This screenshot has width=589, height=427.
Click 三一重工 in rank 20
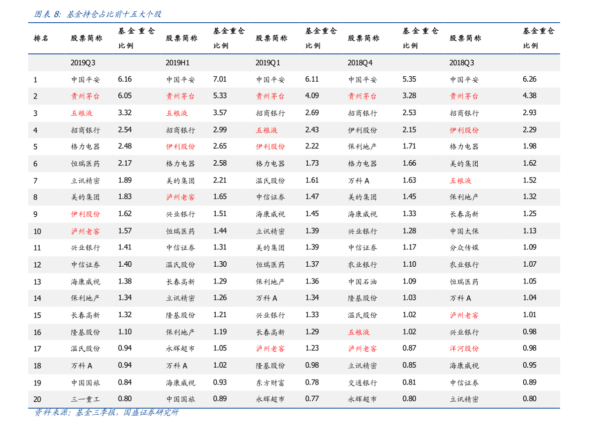85,399
